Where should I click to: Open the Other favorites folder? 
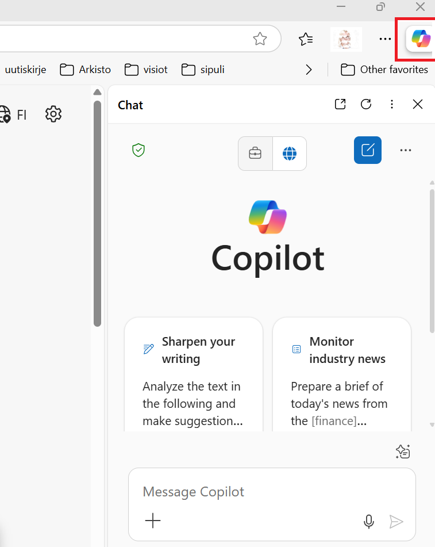[x=384, y=70]
